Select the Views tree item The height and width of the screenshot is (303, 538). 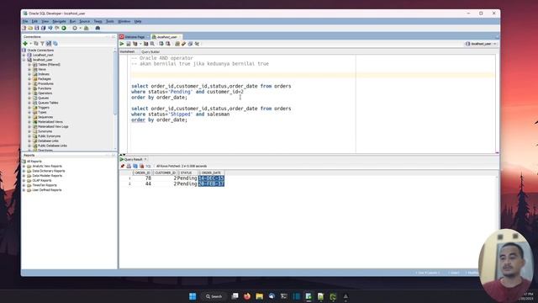[x=42, y=69]
